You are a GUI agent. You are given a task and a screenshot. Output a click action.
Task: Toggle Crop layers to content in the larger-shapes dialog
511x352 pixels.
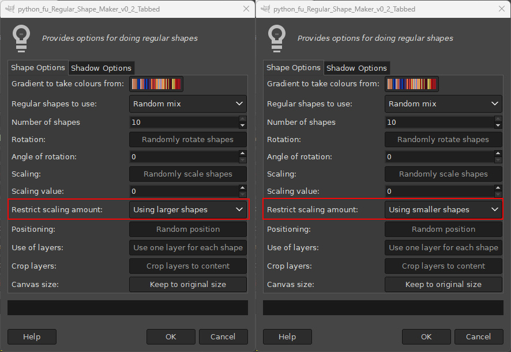(188, 266)
